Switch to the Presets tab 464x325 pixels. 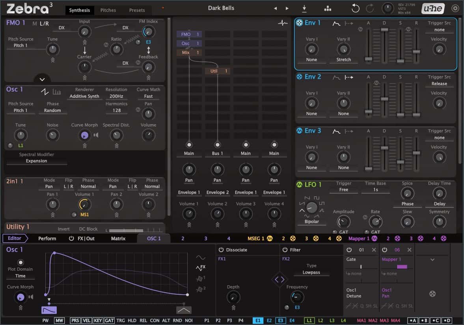point(137,10)
